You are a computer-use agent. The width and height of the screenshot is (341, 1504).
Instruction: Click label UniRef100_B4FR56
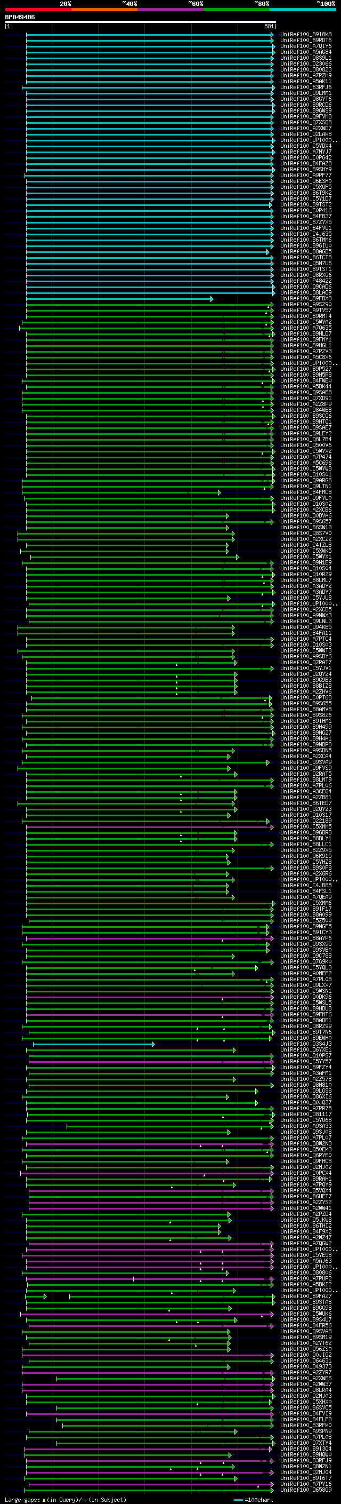[305, 1325]
